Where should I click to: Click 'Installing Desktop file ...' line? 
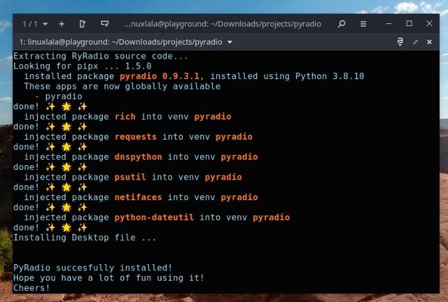tap(85, 237)
